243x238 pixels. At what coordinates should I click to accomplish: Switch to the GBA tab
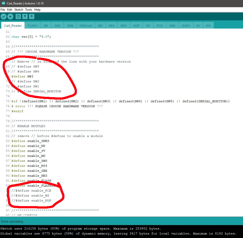point(57,25)
